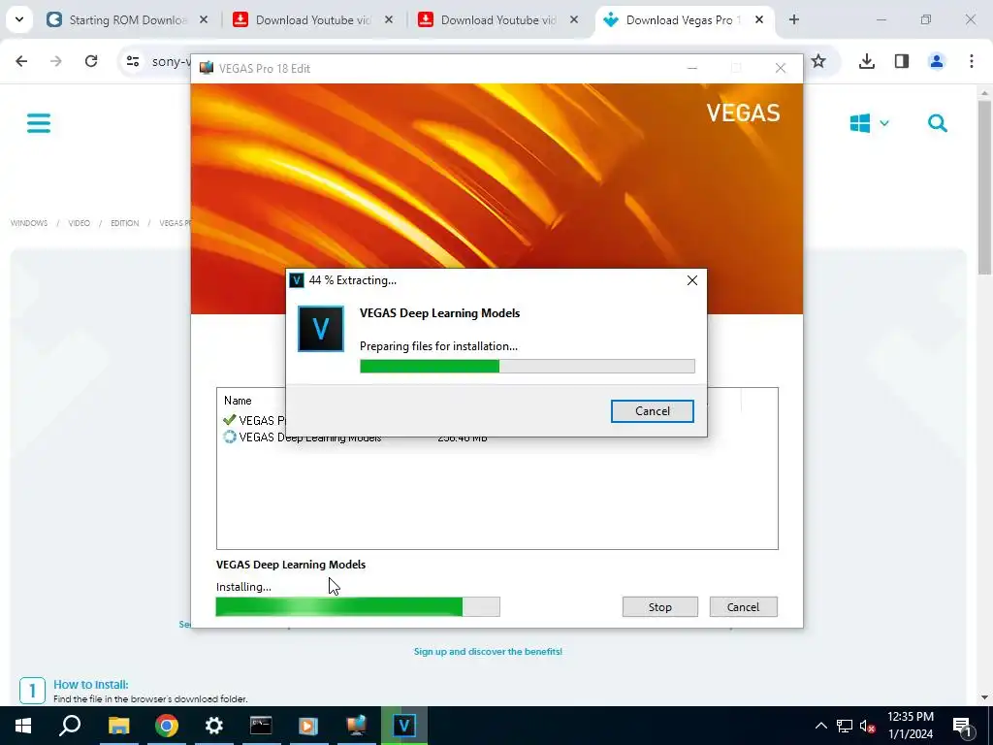
Task: Open File Explorer from taskbar
Action: 118,726
